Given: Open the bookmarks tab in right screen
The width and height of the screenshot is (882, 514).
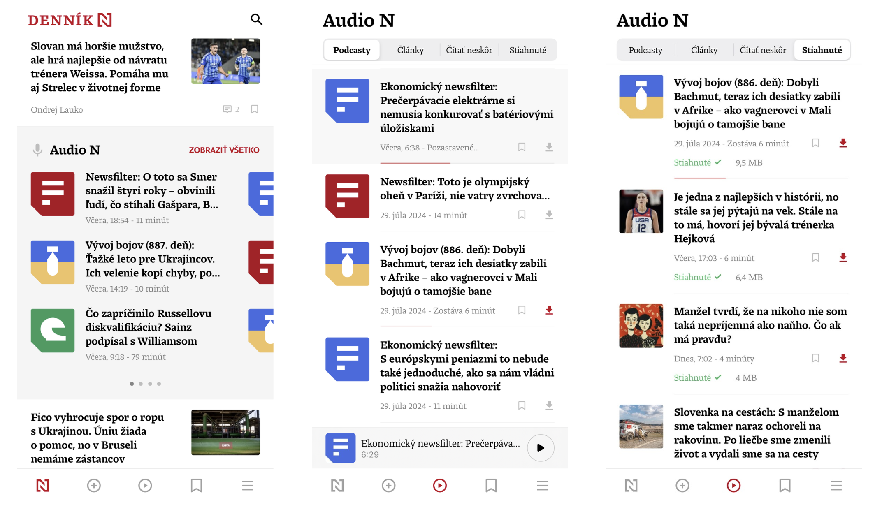Looking at the screenshot, I should tap(785, 486).
